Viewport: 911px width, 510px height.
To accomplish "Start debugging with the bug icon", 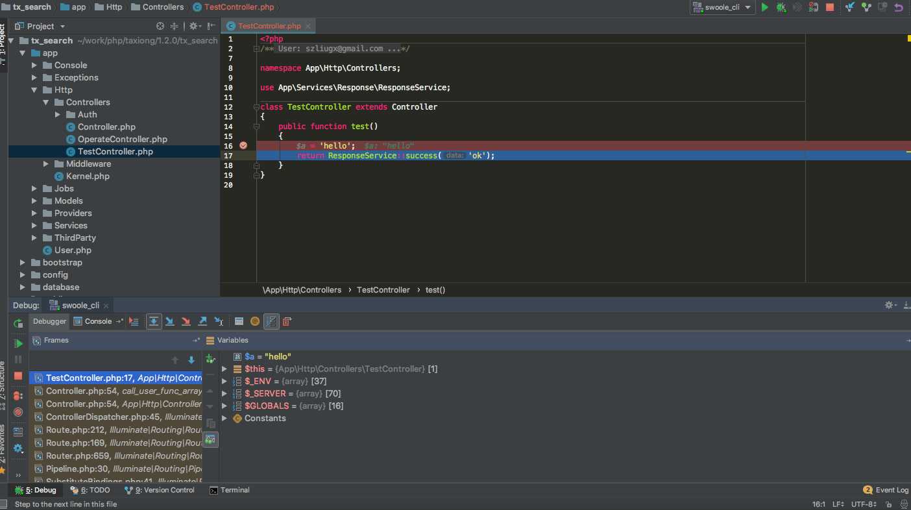I will pos(781,7).
